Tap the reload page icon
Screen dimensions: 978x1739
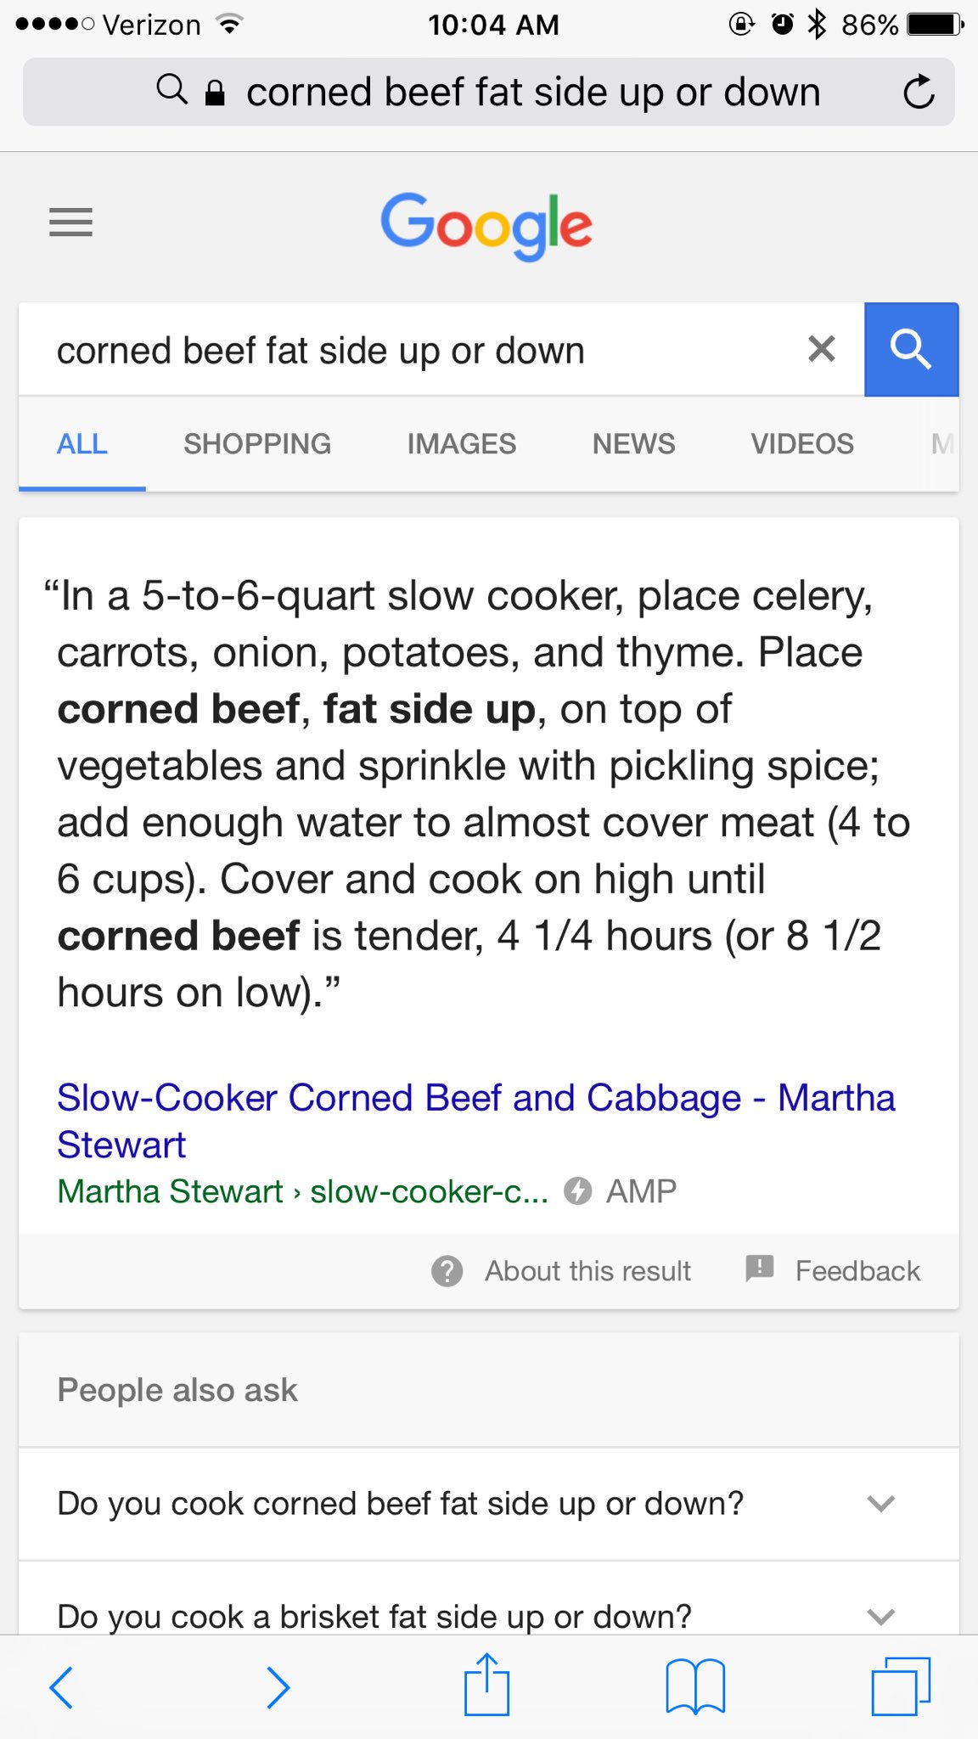[x=919, y=93]
